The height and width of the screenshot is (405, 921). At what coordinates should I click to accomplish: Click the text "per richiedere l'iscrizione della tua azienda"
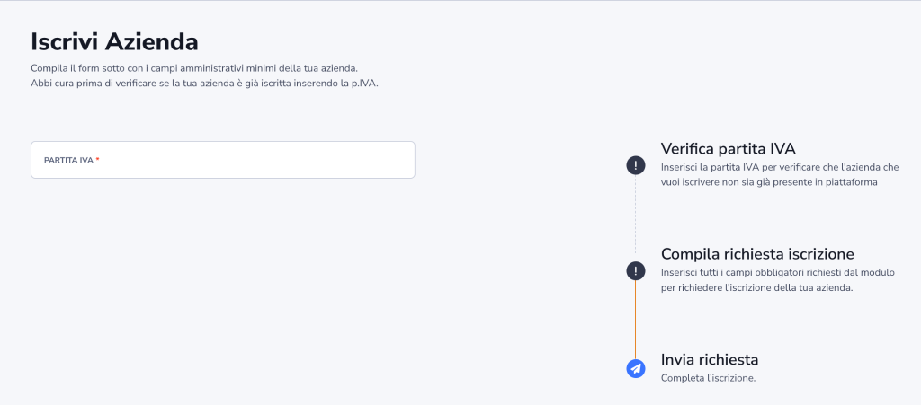pyautogui.click(x=756, y=287)
